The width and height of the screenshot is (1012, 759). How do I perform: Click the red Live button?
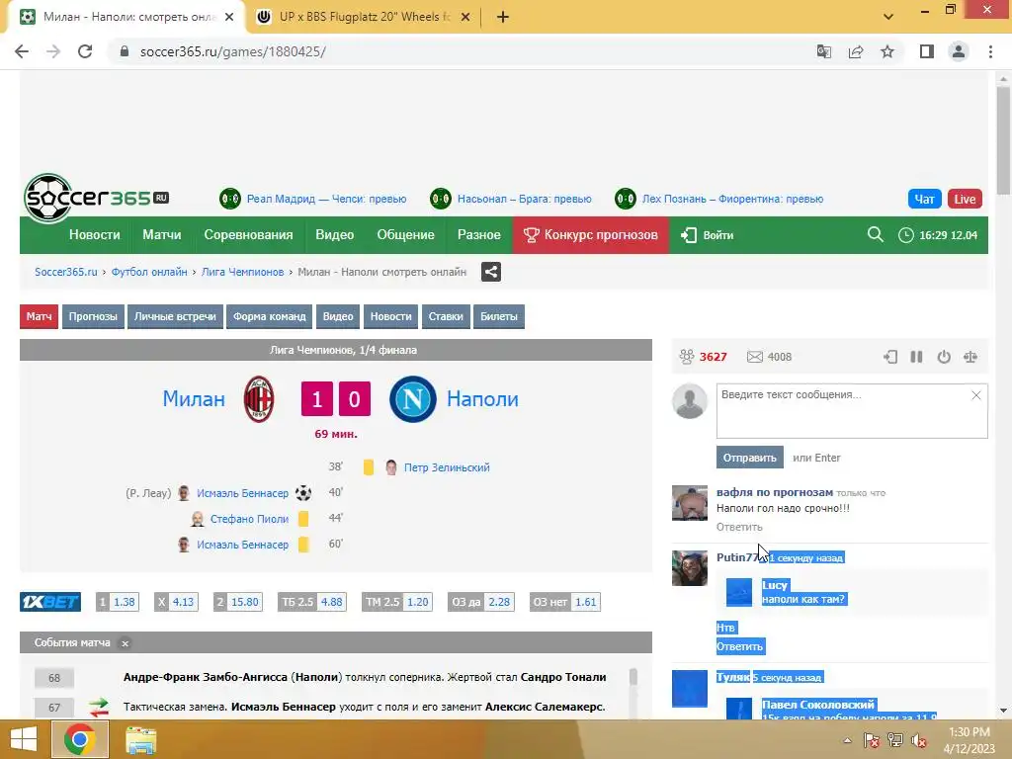[965, 199]
